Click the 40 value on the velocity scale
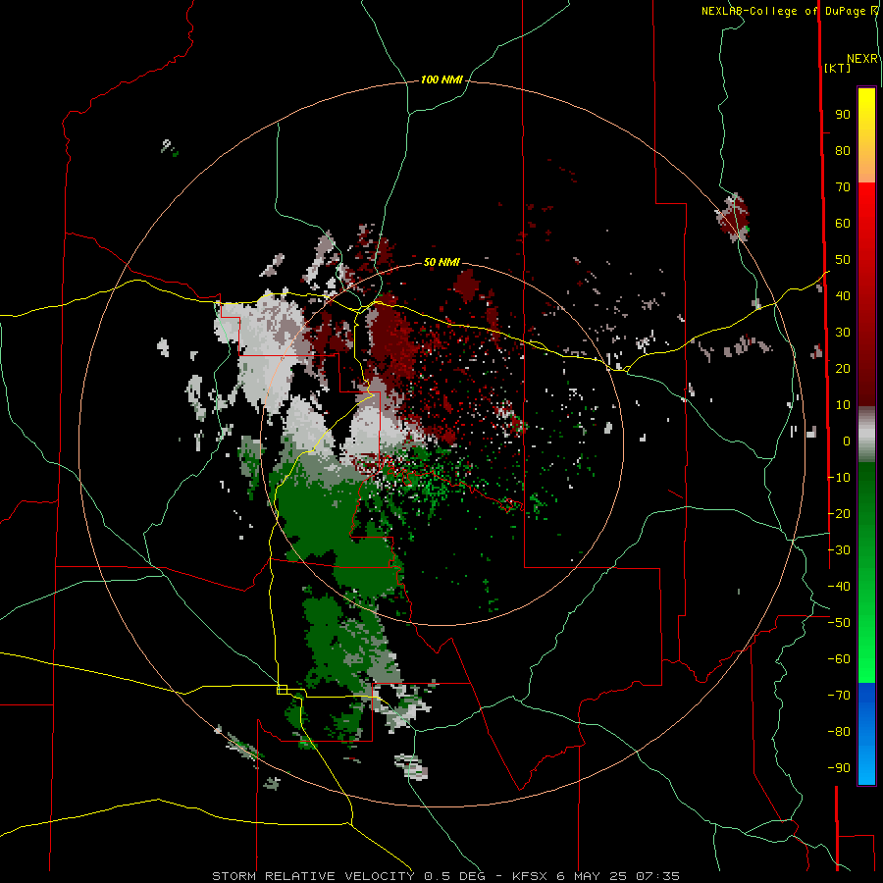This screenshot has height=883, width=883. click(x=843, y=295)
